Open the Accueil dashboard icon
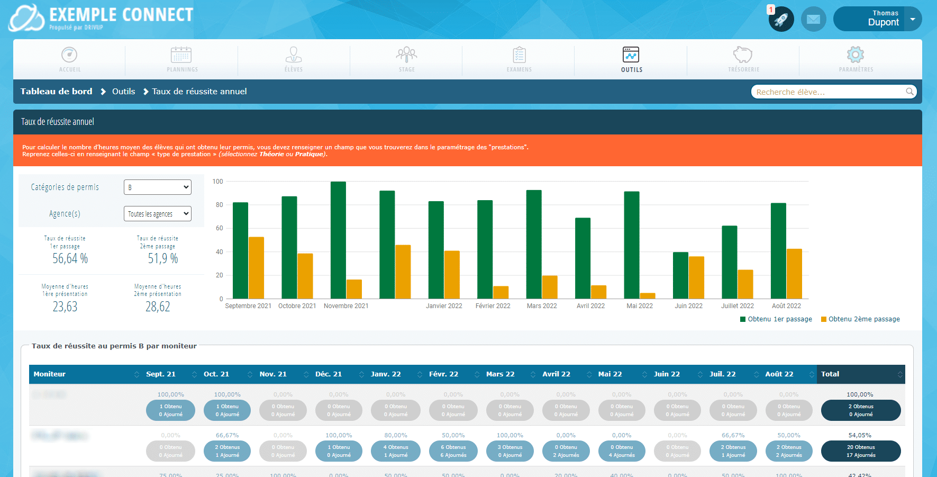This screenshot has width=937, height=477. pos(69,55)
